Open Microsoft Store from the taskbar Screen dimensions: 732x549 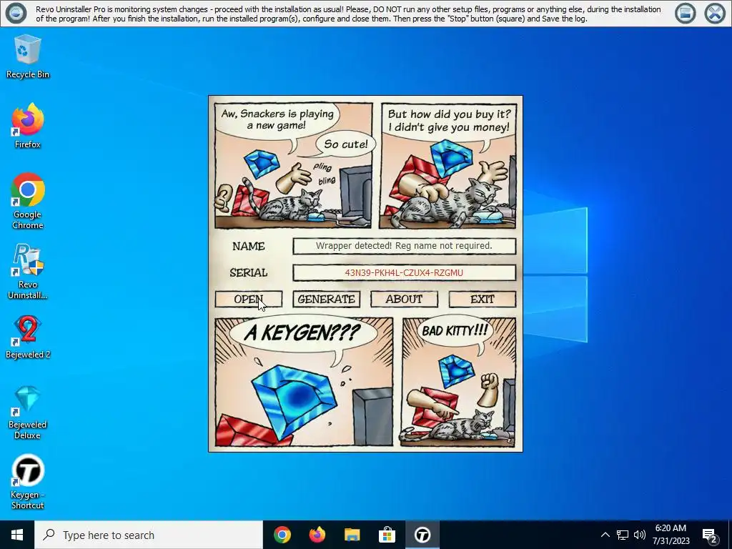[387, 535]
